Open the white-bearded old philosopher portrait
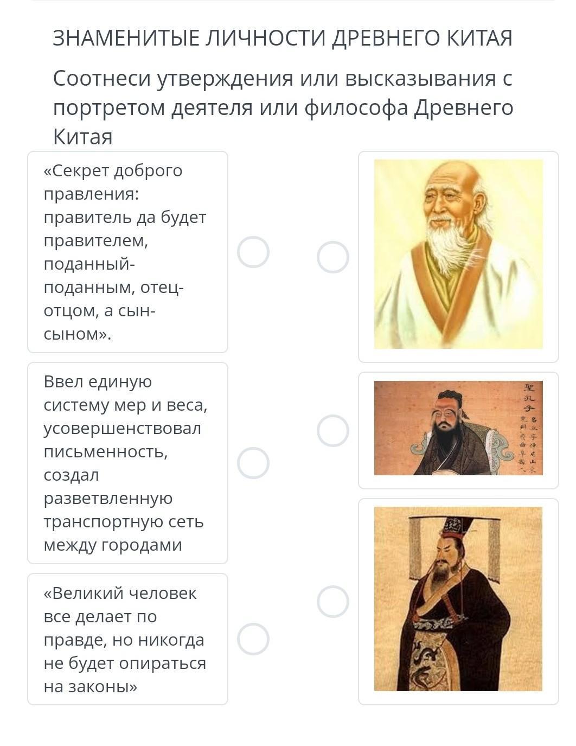This screenshot has width=576, height=746. (458, 254)
